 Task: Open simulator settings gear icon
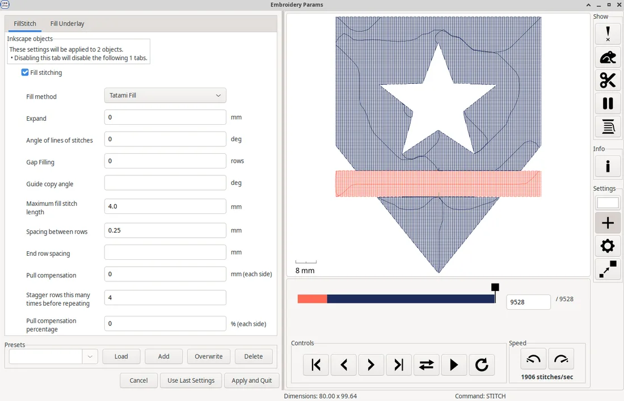(608, 246)
